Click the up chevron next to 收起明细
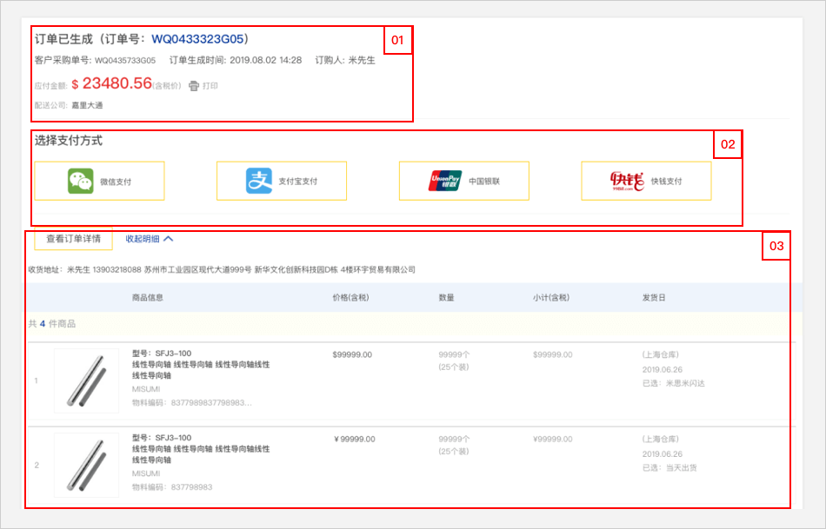Image resolution: width=826 pixels, height=529 pixels. coord(169,238)
